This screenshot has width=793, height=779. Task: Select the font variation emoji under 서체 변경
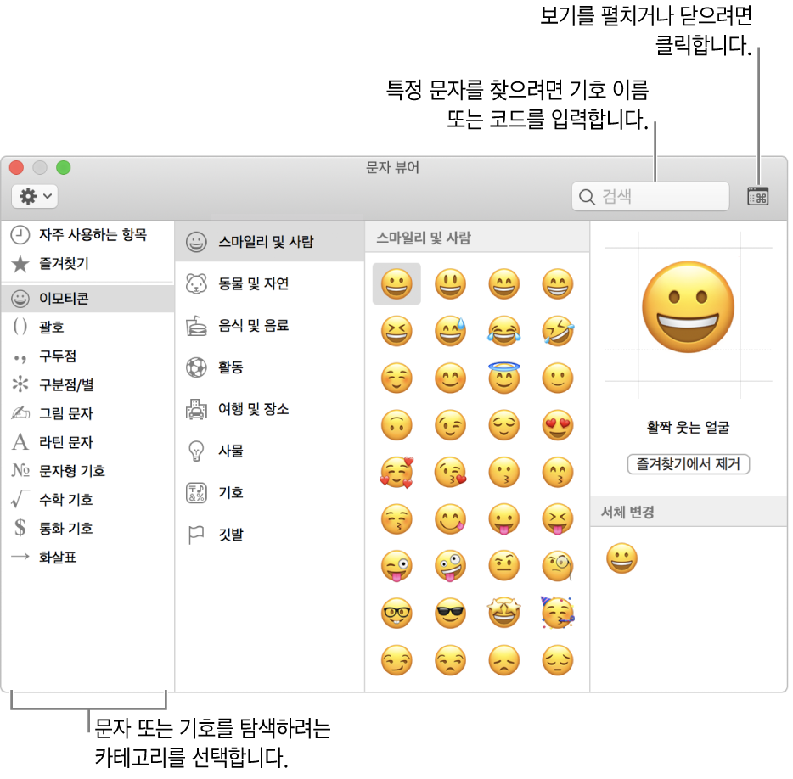tap(621, 558)
